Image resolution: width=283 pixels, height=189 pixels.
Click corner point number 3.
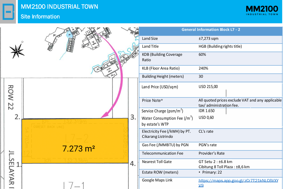coord(133,117)
